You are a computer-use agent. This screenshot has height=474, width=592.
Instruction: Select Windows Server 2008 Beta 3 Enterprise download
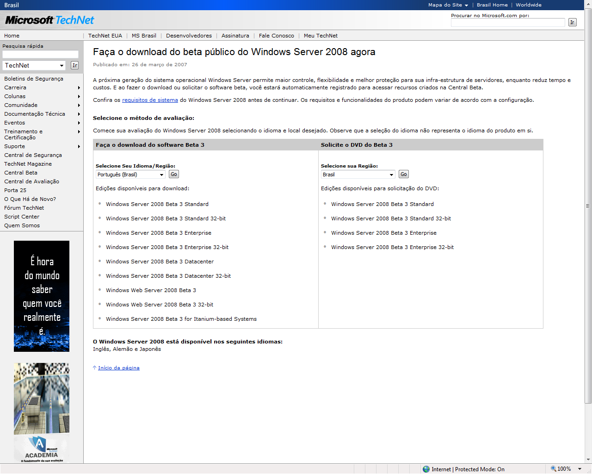coord(159,233)
